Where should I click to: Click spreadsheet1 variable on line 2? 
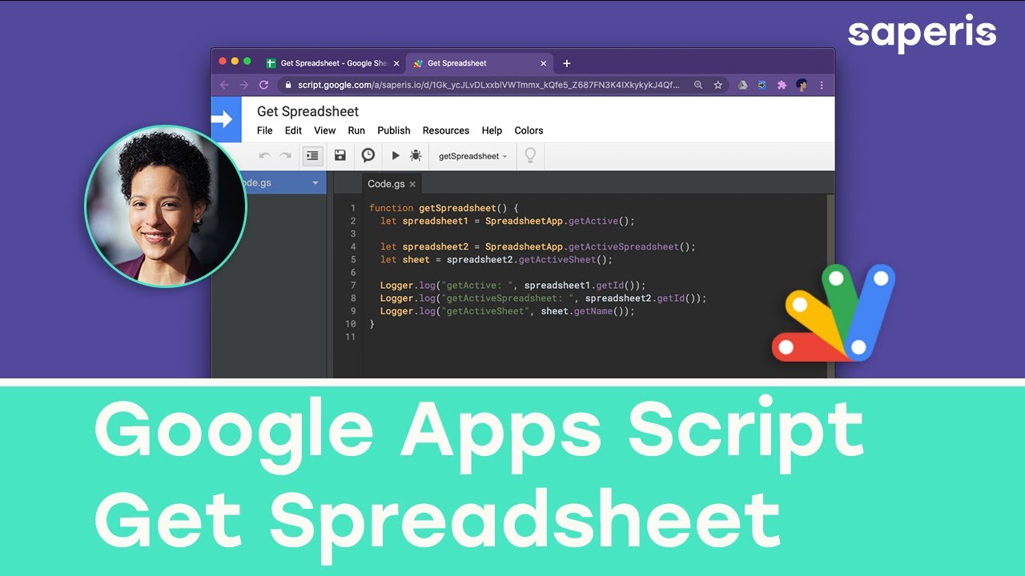[436, 221]
